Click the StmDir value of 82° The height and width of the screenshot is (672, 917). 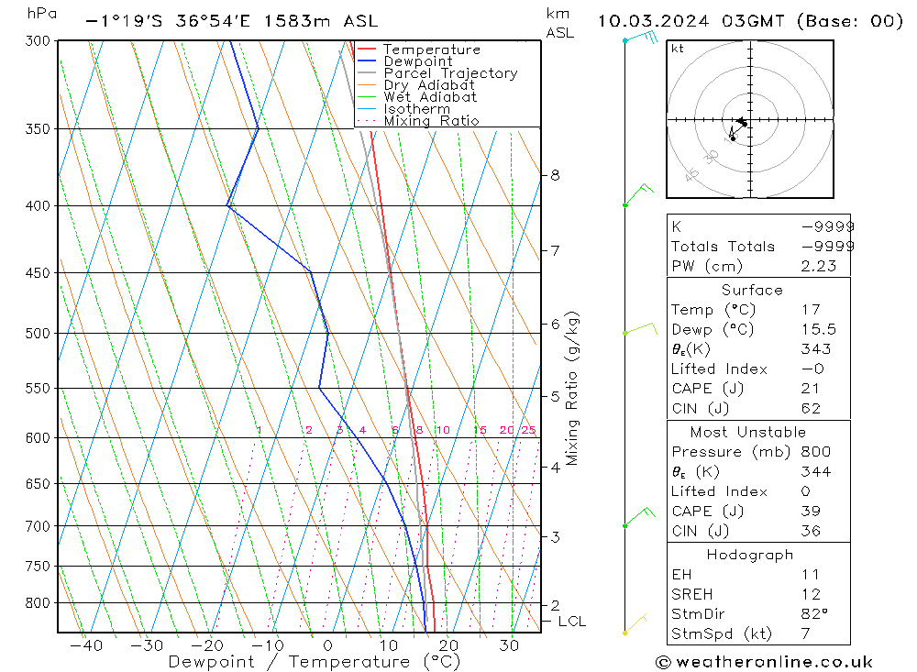point(814,613)
